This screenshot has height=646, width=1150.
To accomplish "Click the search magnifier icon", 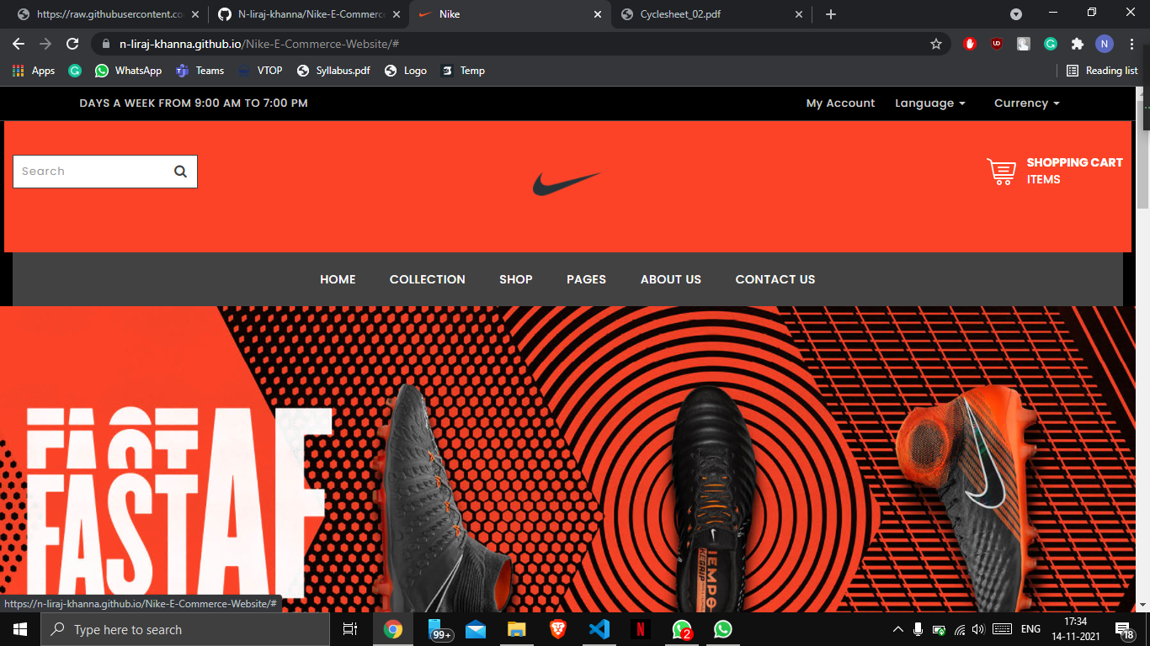I will (x=180, y=172).
